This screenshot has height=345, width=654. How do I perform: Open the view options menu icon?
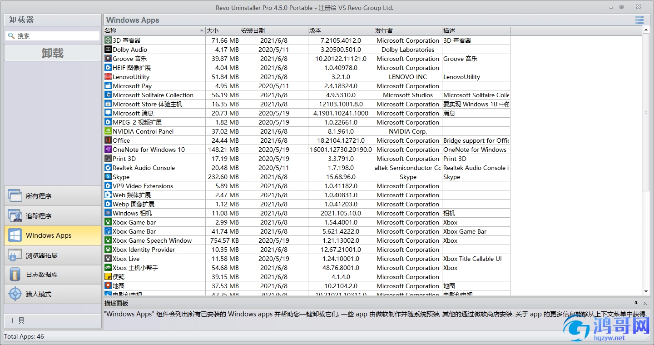(639, 20)
